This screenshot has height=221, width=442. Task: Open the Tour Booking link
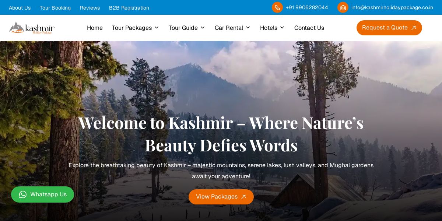(x=55, y=8)
